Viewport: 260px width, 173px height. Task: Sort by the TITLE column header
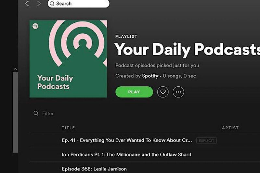[68, 128]
